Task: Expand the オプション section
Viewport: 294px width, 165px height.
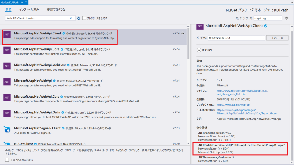Action: click(199, 50)
